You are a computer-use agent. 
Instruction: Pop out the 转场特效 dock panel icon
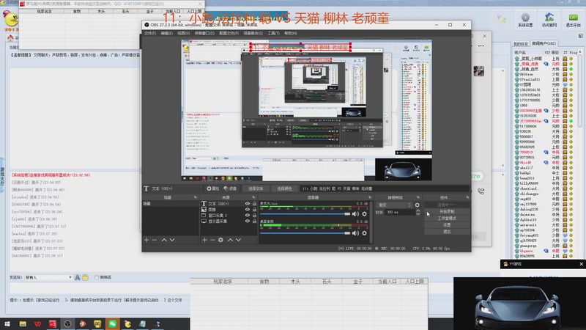[x=418, y=197]
